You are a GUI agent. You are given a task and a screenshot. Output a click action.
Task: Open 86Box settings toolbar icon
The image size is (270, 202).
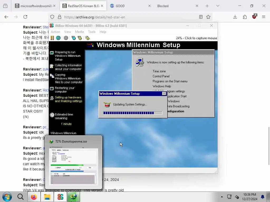(x=87, y=38)
